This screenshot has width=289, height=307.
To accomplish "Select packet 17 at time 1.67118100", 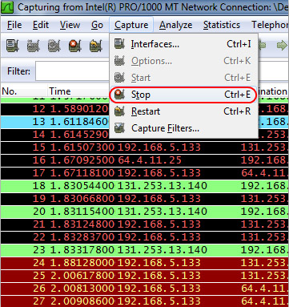I will coord(144,173).
